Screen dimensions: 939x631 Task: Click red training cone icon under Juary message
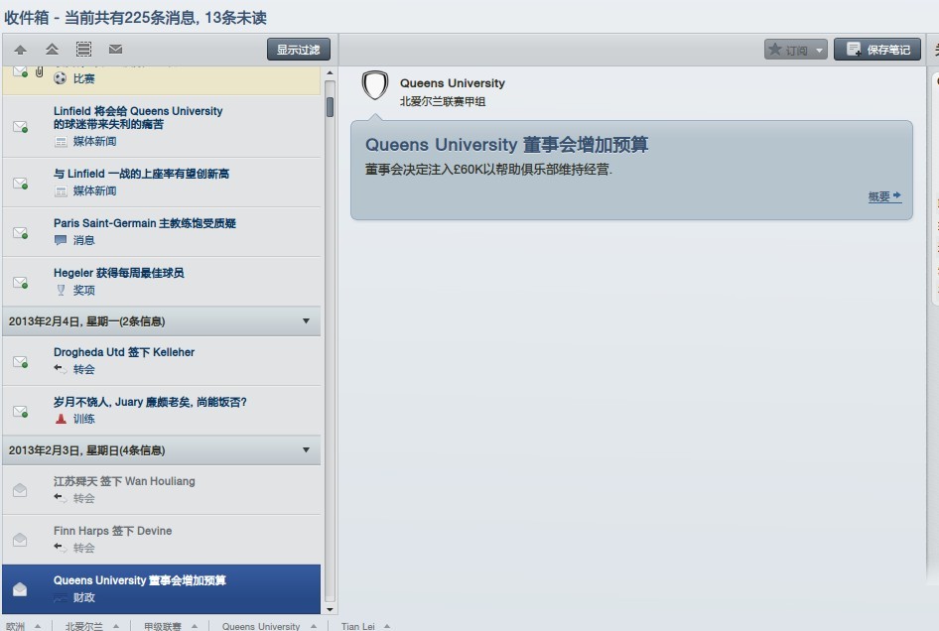(61, 419)
